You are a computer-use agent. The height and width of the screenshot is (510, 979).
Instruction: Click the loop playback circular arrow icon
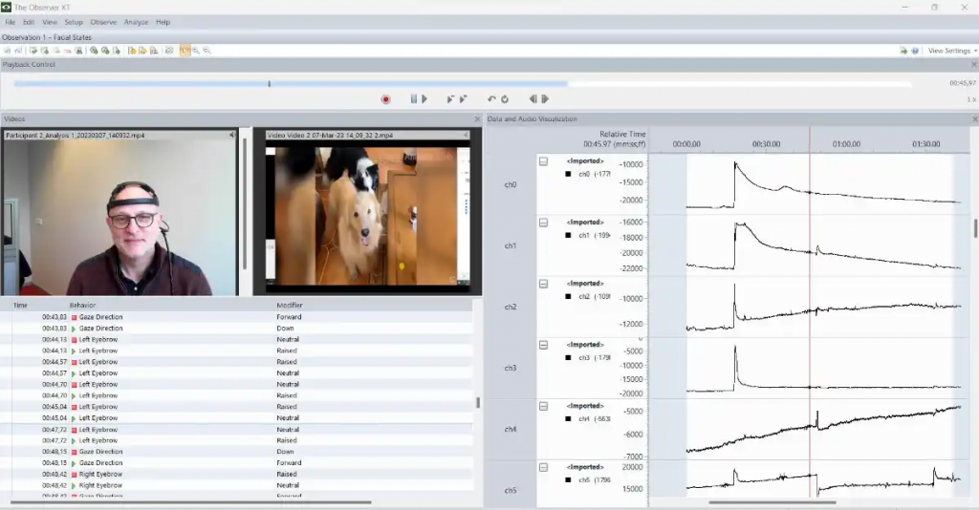coord(505,99)
